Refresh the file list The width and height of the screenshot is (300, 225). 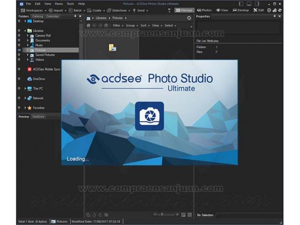[x=189, y=18]
